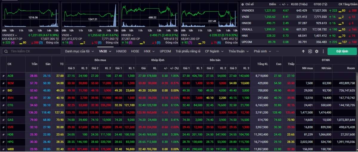Click HPG total volume 16,714,800
This screenshot has width=358, height=152.
pyautogui.click(x=261, y=142)
